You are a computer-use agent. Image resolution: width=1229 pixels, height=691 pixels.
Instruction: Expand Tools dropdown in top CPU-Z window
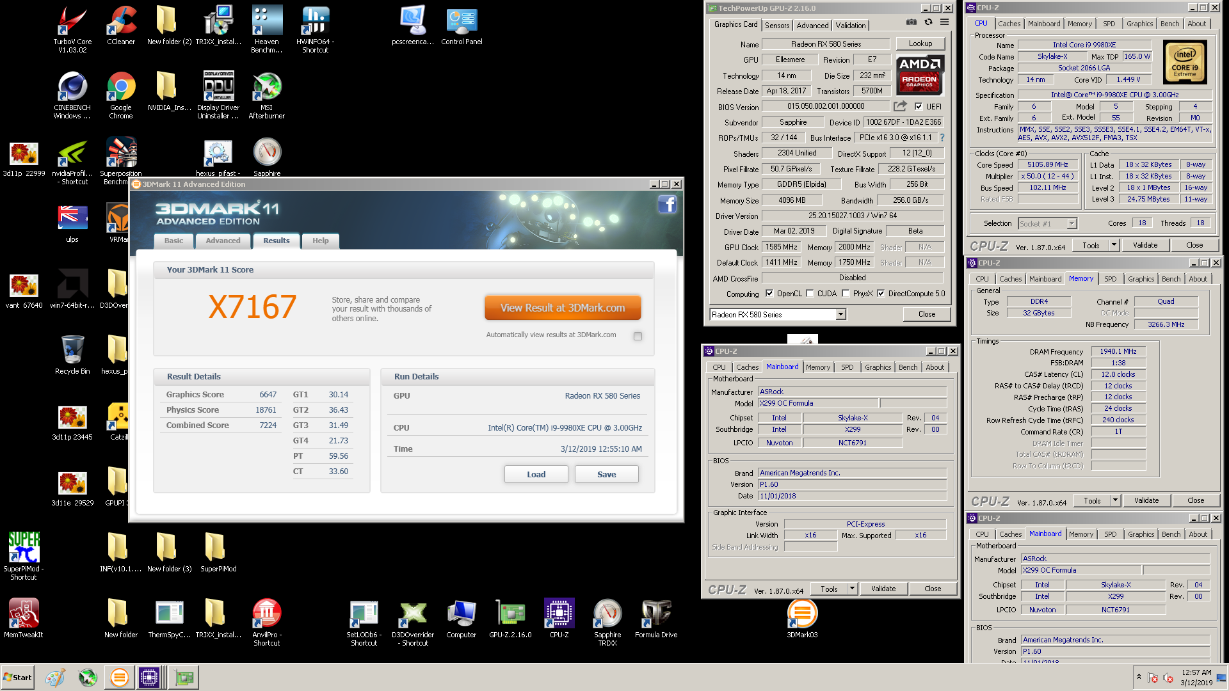(1113, 245)
